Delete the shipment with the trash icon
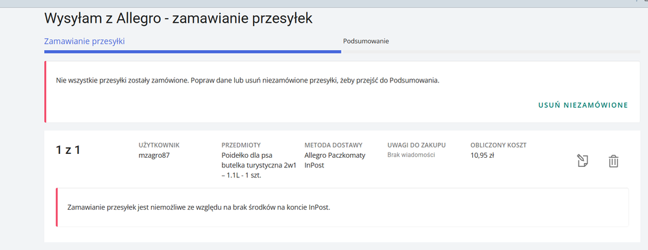 click(613, 161)
